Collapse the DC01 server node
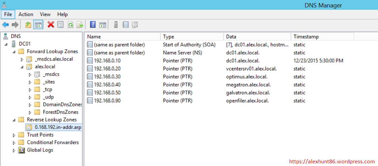378x166 pixels. coord(6,44)
